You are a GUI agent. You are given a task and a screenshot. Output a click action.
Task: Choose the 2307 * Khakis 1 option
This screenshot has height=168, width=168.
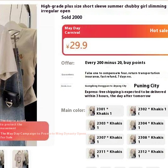(105, 139)
